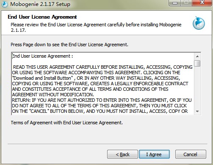Click the first line 'End User License Agreement :'
Viewport: 213px width, 165px height.
pos(42,56)
